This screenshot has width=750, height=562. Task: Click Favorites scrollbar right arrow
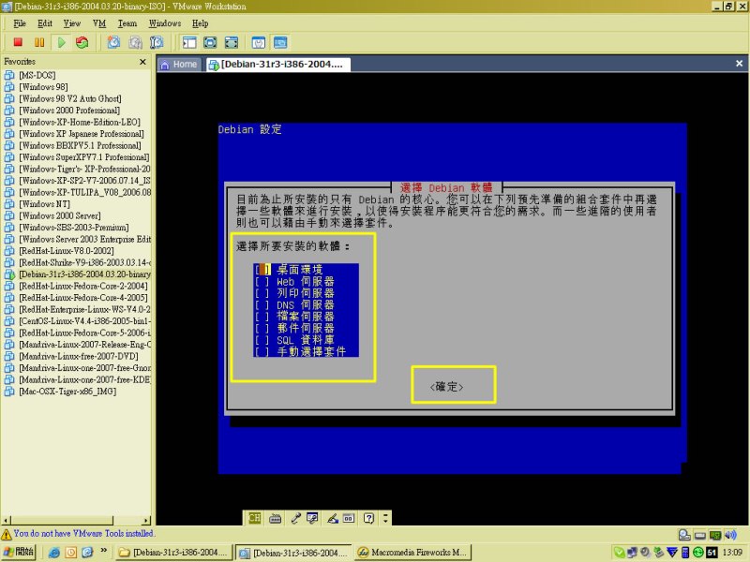146,521
